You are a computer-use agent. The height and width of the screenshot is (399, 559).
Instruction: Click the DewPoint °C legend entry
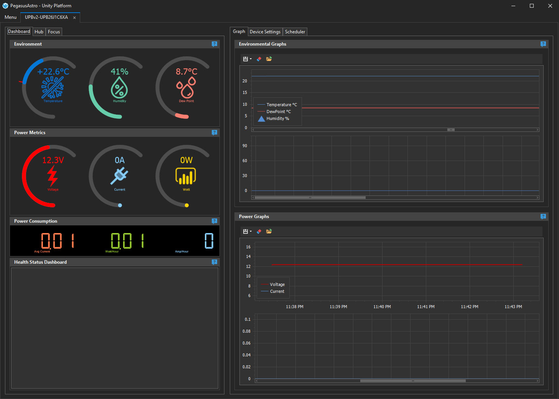(x=274, y=112)
